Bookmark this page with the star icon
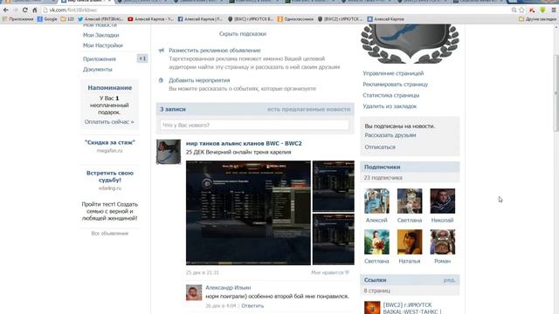 click(x=522, y=10)
